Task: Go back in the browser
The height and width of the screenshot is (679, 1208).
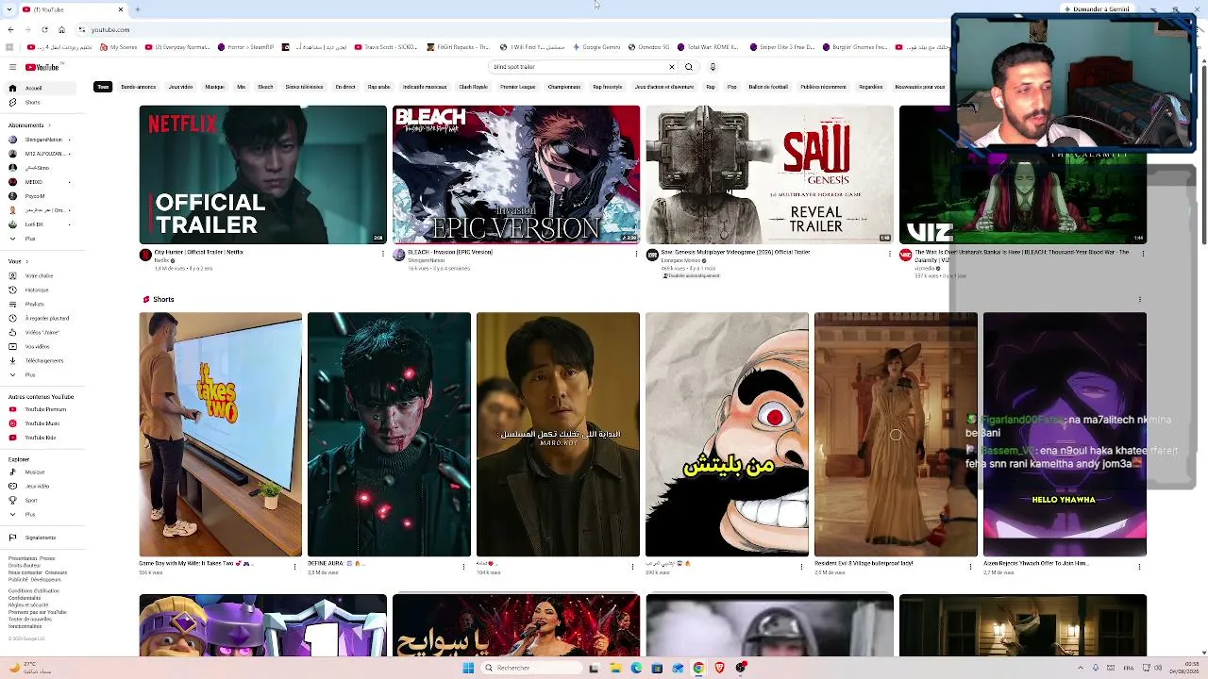Action: [10, 29]
